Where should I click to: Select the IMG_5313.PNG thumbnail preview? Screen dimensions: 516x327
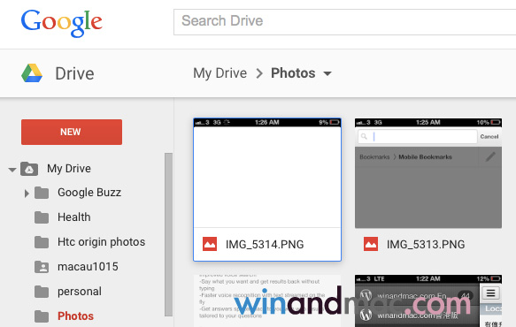(428, 173)
